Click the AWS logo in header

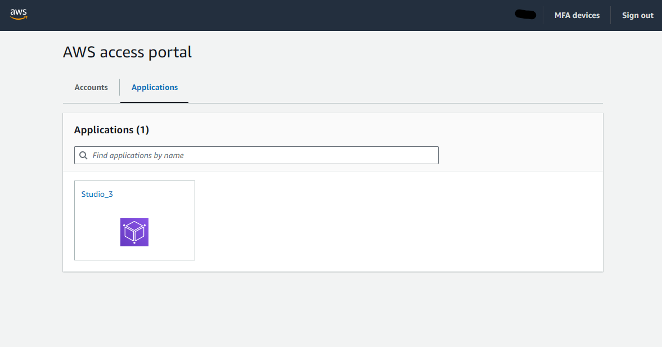coord(19,15)
